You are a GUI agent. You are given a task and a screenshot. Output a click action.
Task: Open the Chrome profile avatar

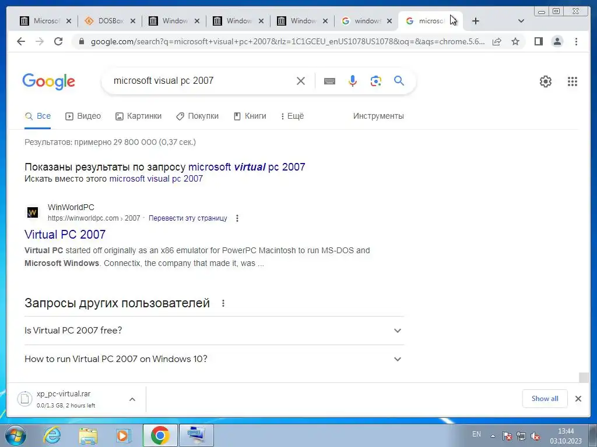point(557,41)
